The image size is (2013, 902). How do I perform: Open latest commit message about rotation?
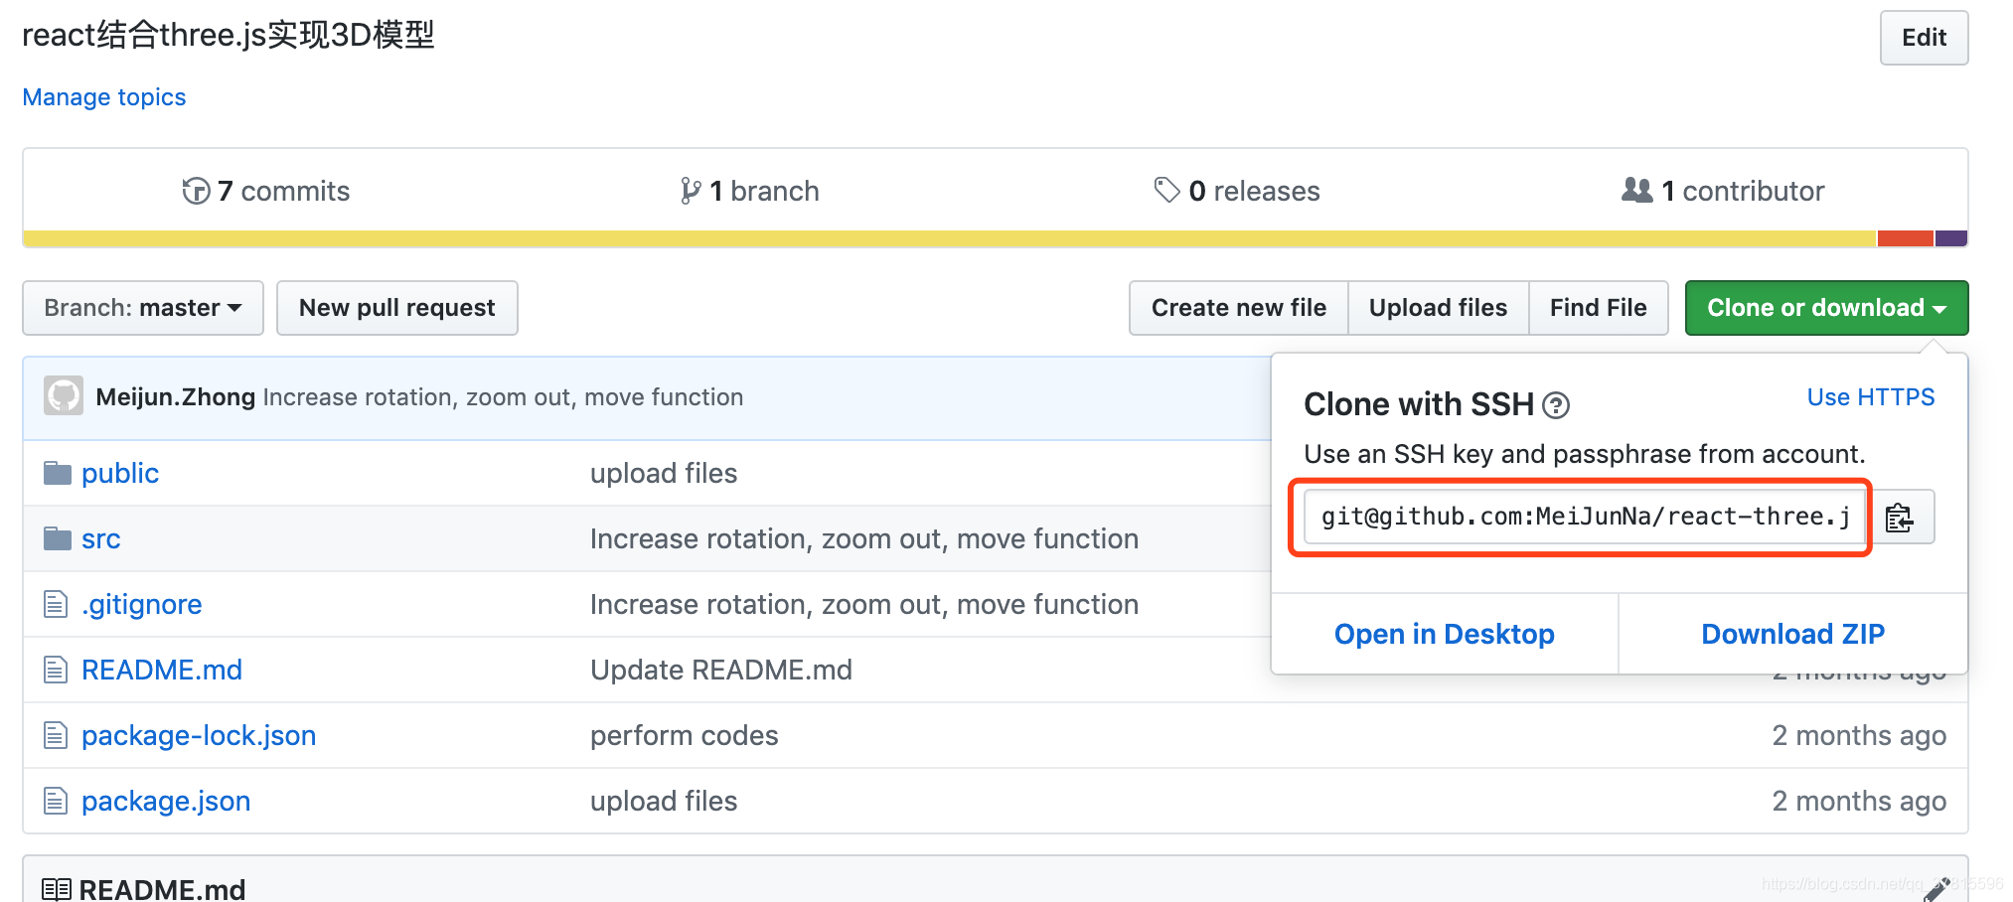503,397
